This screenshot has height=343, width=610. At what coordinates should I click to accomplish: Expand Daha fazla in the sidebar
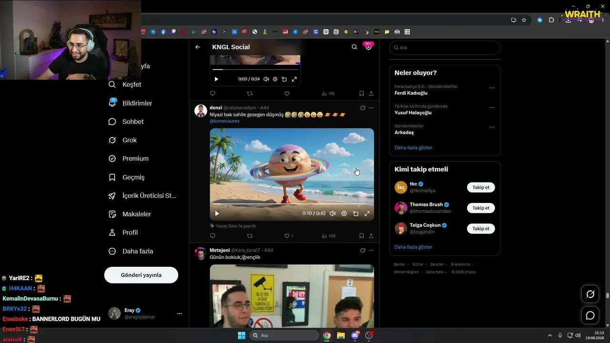coord(131,251)
